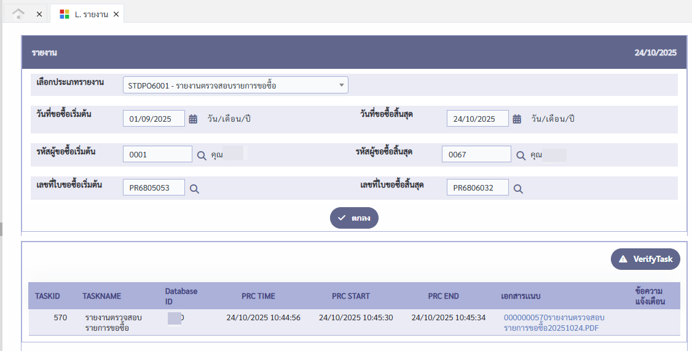
Task: Go to the home tab icon
Action: pyautogui.click(x=19, y=14)
